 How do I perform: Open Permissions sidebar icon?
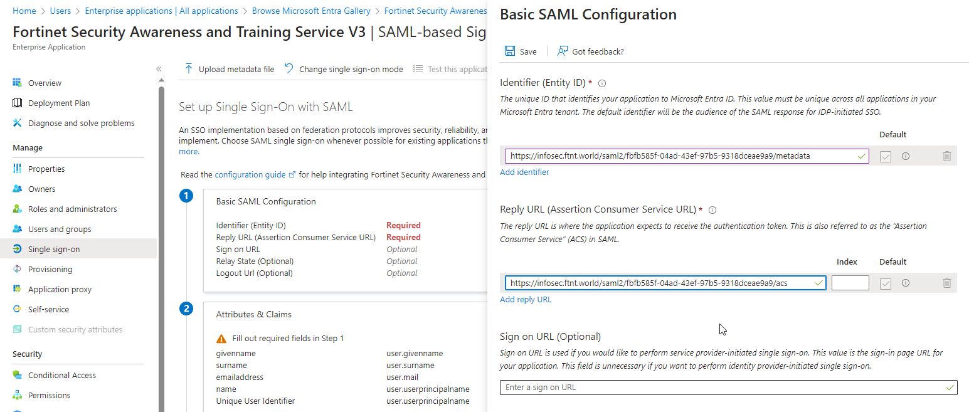18,395
